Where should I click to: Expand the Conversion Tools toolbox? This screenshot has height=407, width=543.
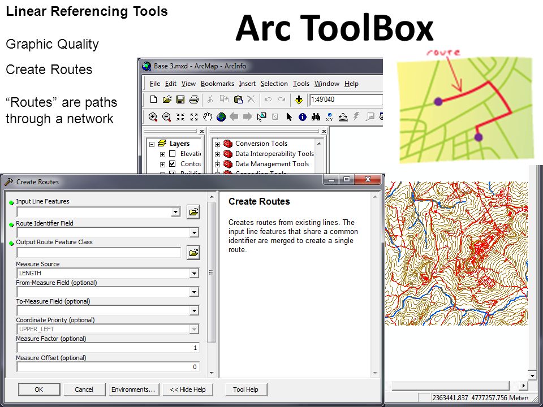pyautogui.click(x=217, y=144)
